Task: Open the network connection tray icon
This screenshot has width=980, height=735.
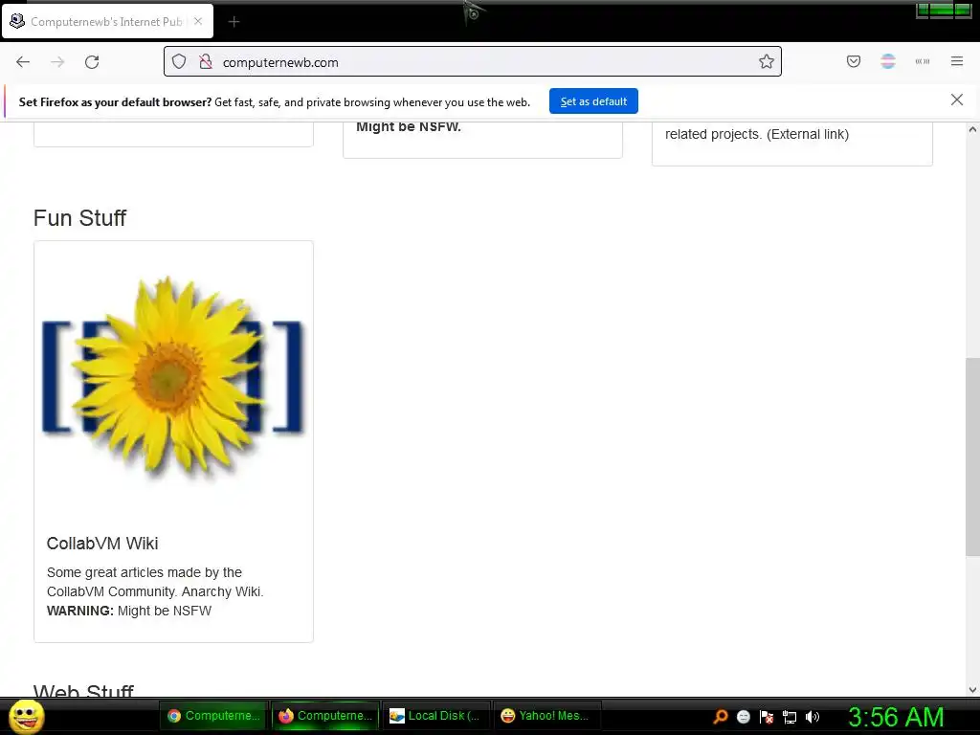Action: pos(790,717)
